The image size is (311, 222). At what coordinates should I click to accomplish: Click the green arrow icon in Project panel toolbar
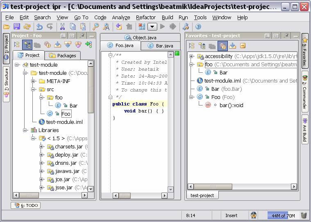pyautogui.click(x=89, y=45)
